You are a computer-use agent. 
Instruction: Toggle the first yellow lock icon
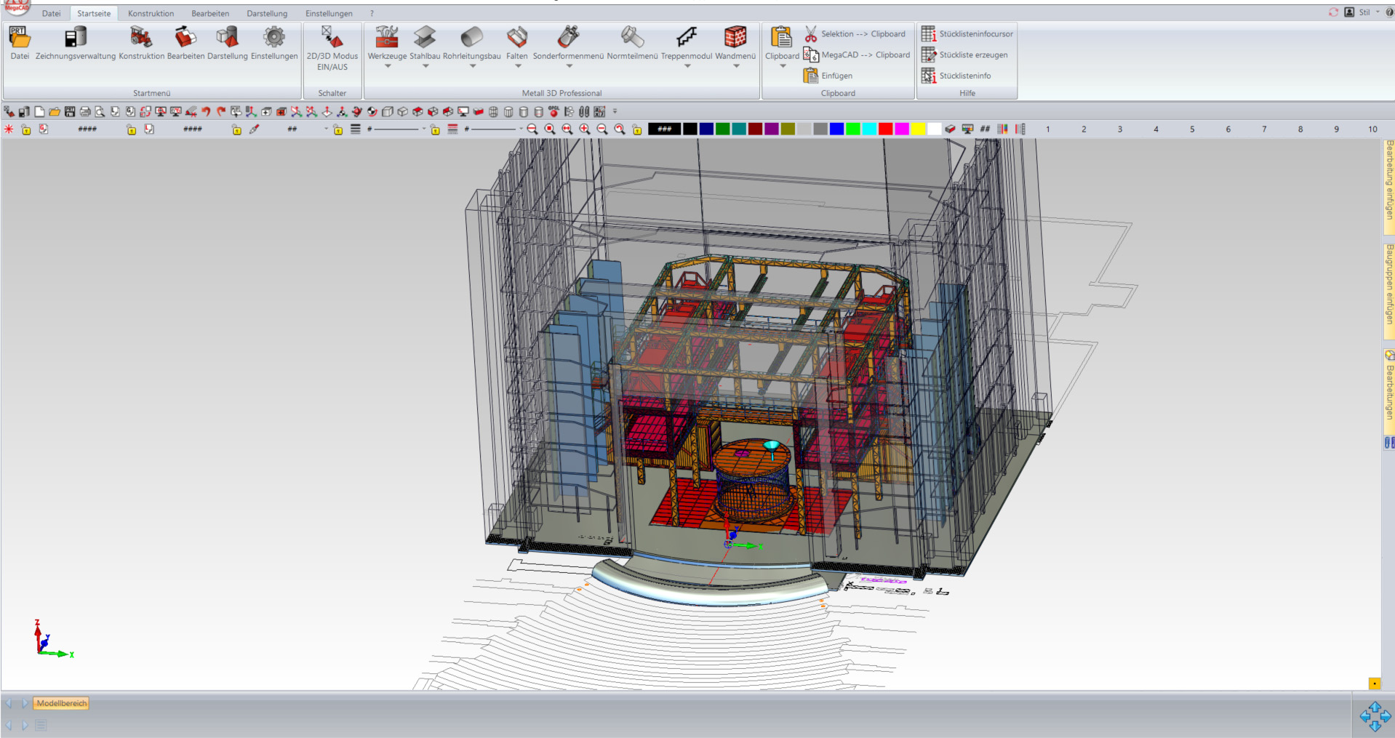(26, 129)
